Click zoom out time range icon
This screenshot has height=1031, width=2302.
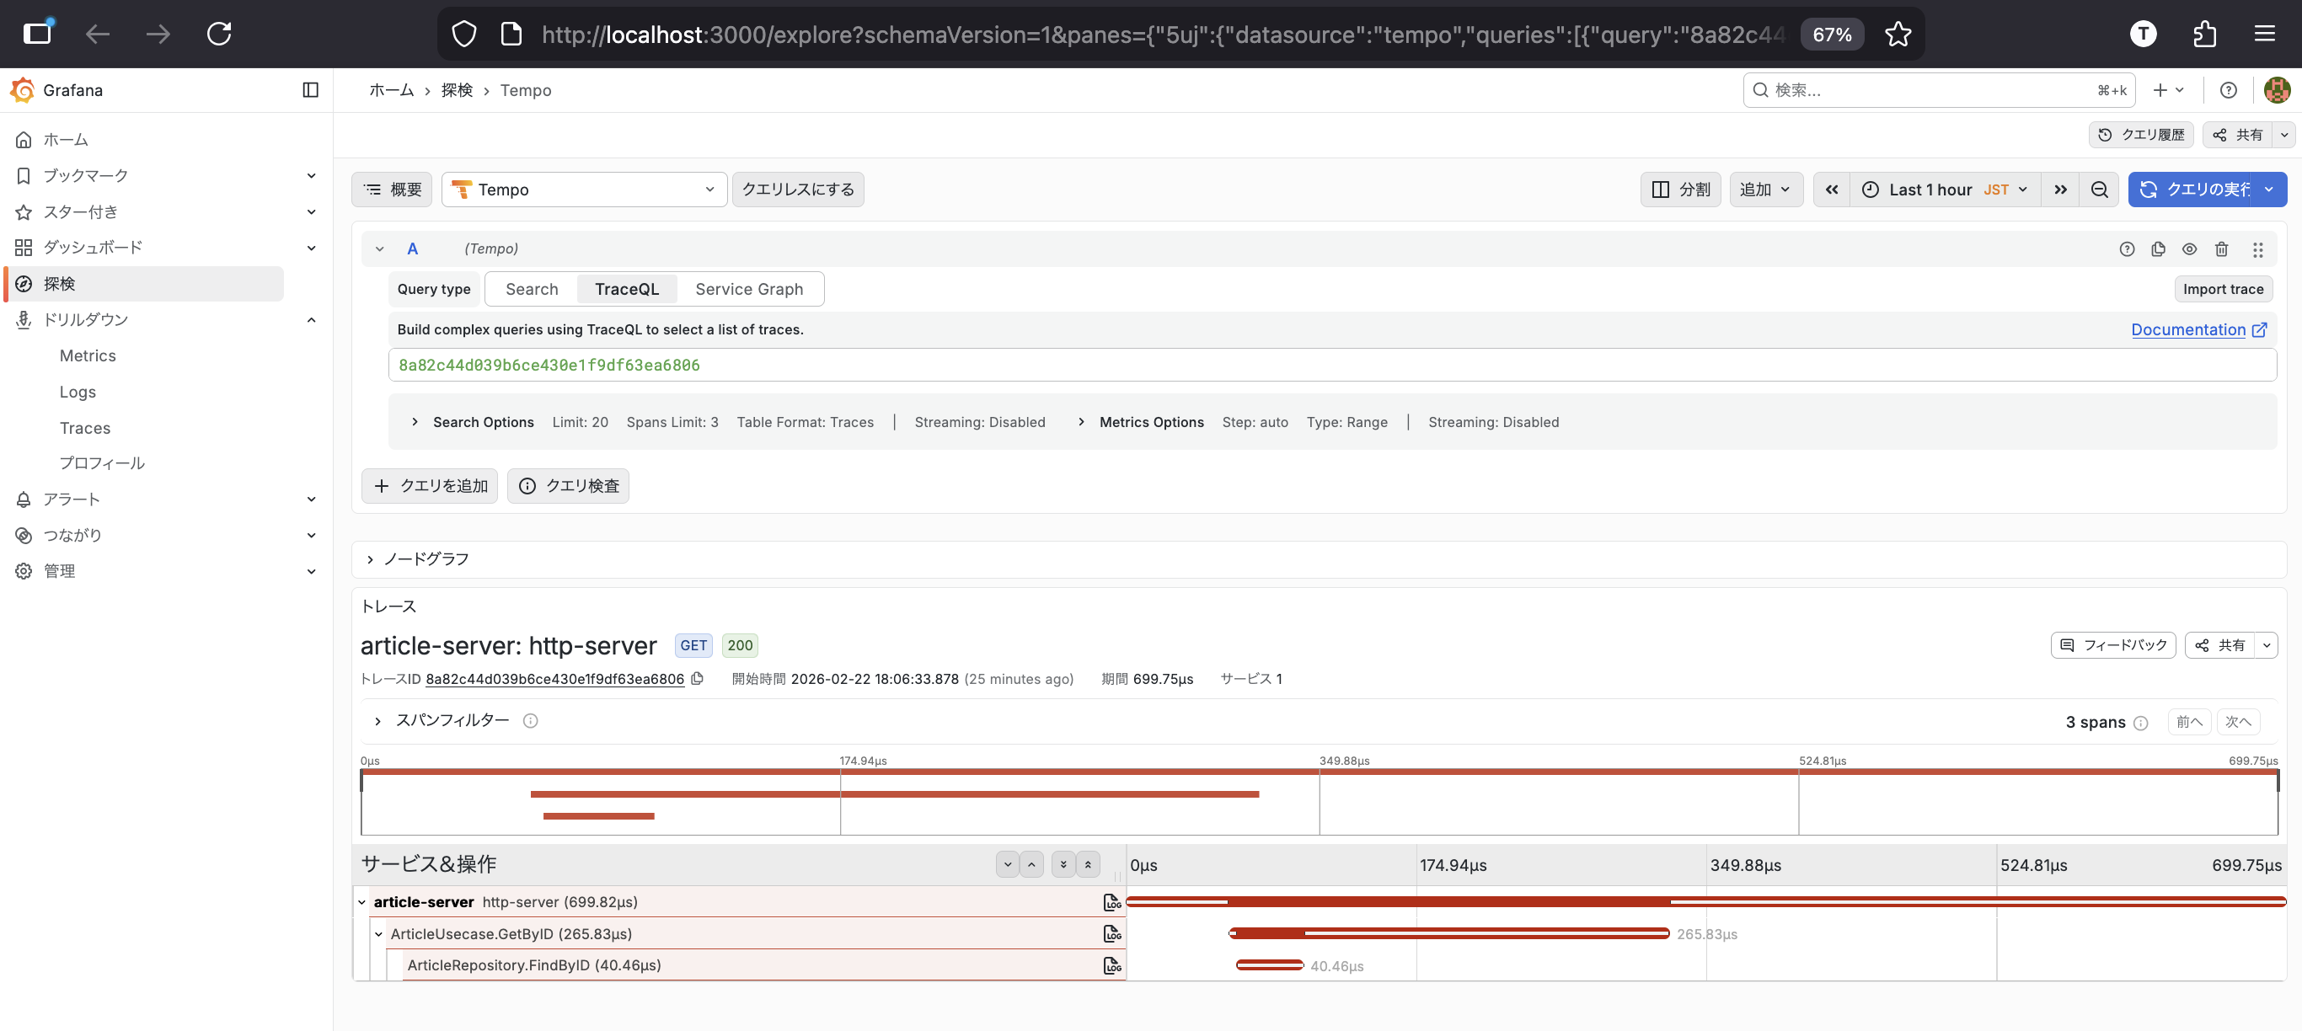coord(2099,190)
